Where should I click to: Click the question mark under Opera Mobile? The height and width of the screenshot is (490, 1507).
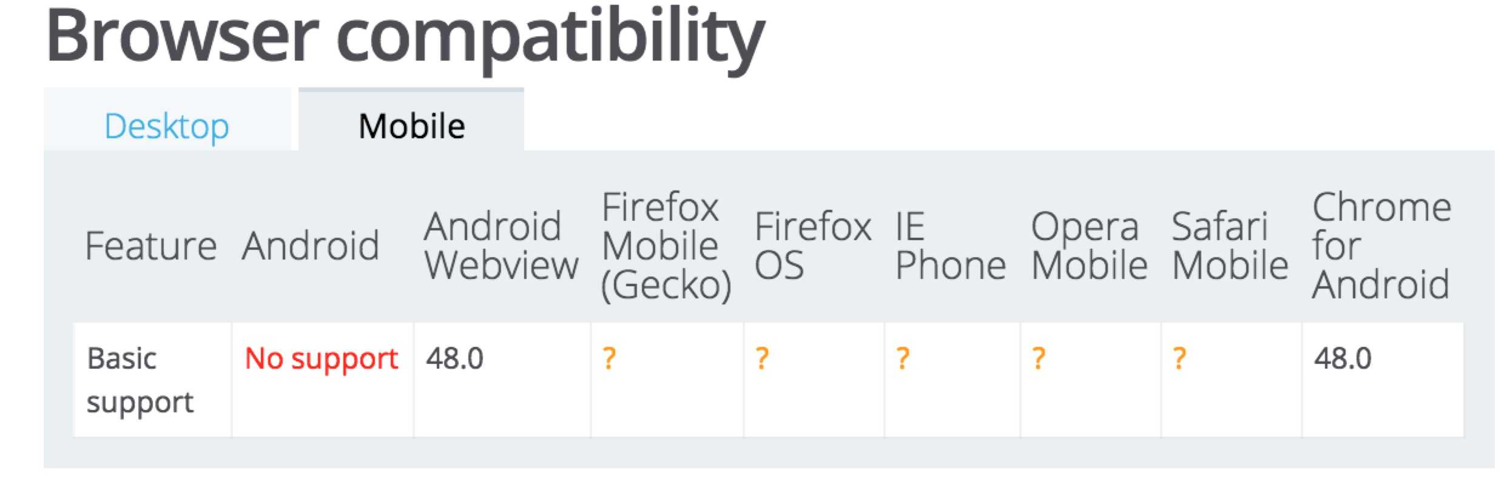click(x=1039, y=358)
